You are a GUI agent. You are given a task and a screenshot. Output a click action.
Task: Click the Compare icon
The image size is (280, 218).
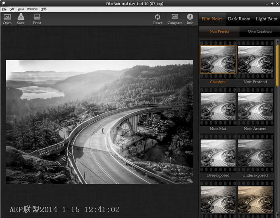175,17
